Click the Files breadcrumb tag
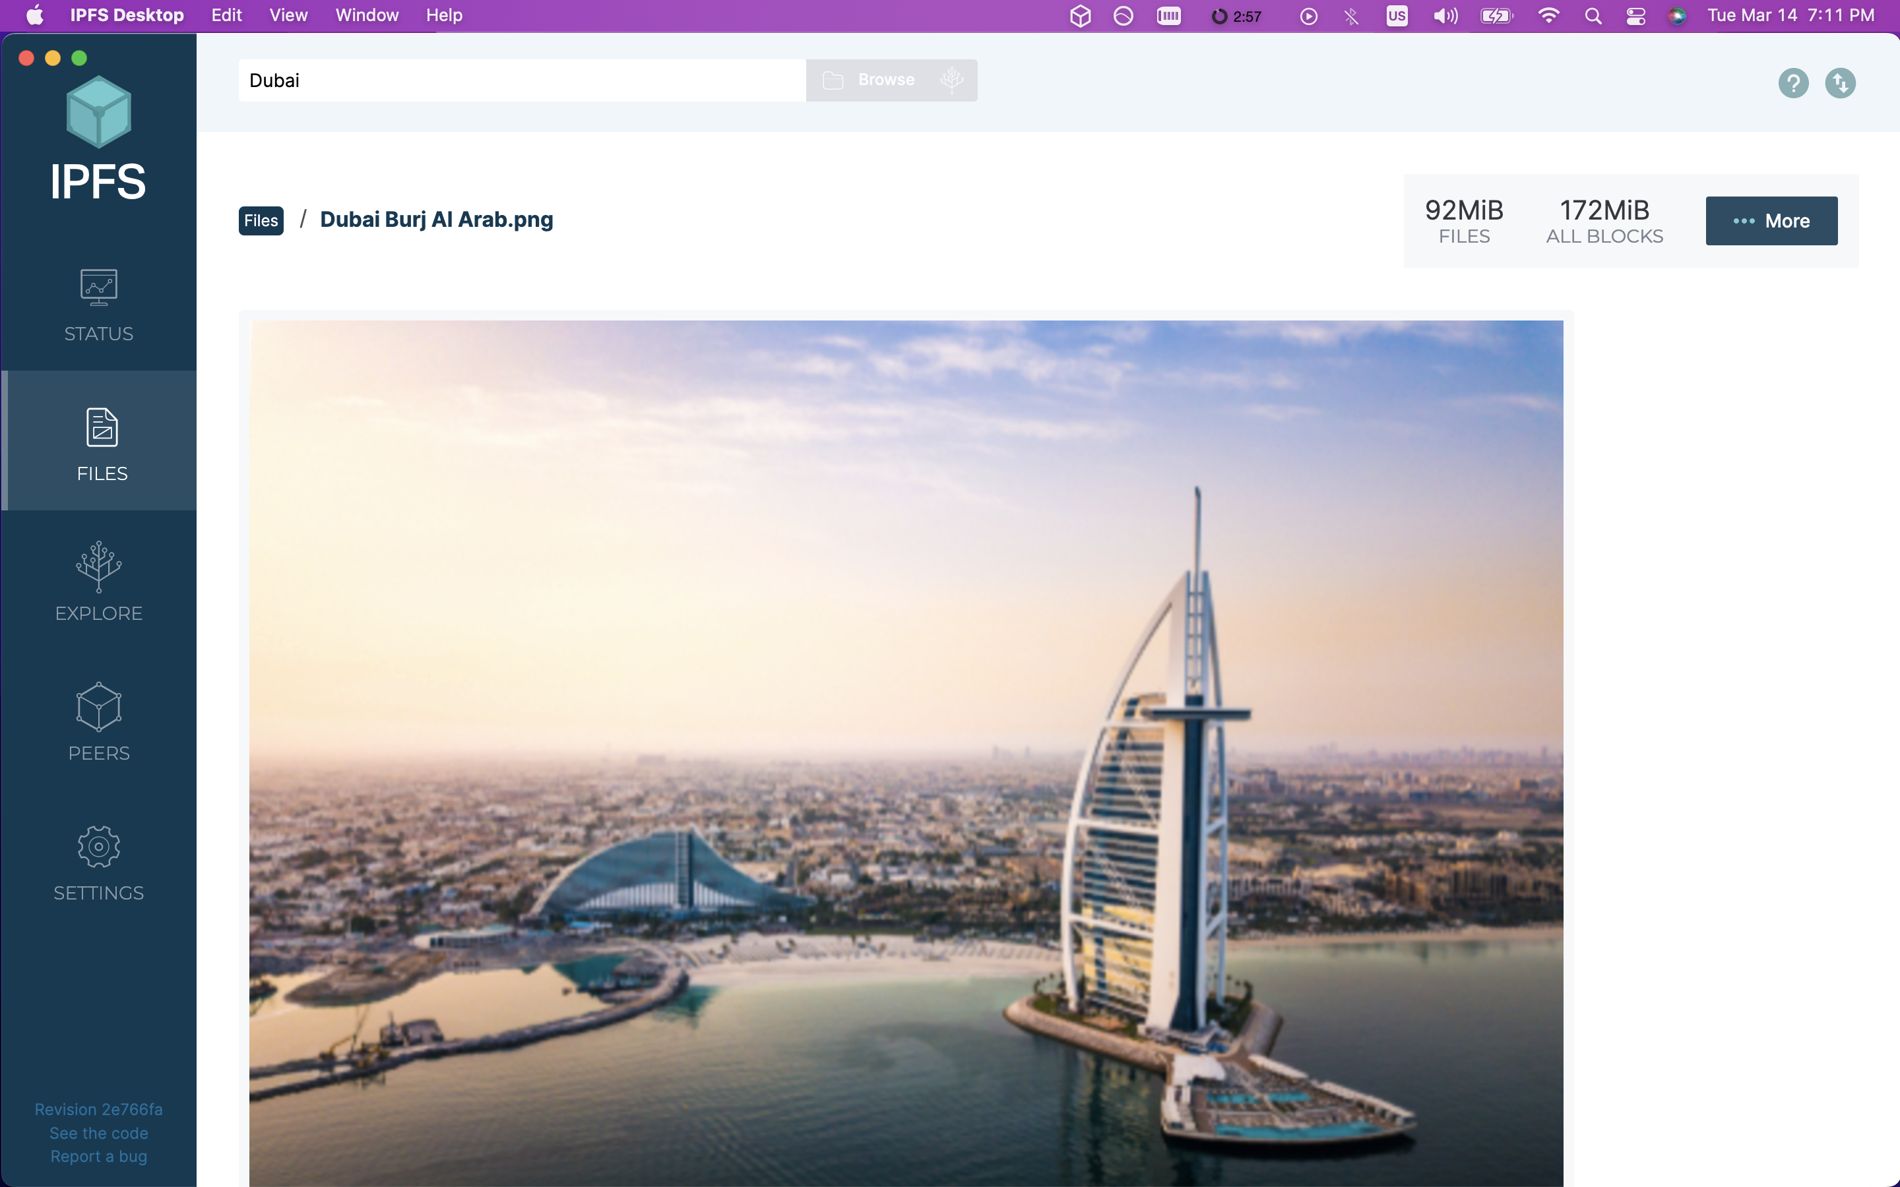 tap(261, 221)
